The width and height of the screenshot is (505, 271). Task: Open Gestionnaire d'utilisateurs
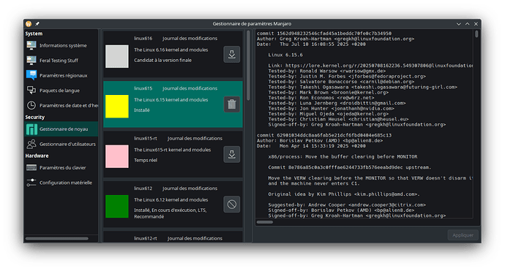[x=61, y=144]
